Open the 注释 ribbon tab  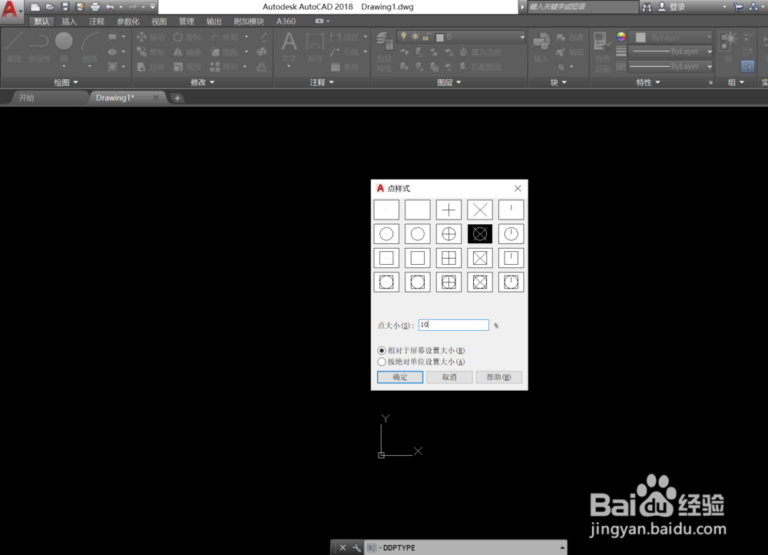[x=97, y=21]
